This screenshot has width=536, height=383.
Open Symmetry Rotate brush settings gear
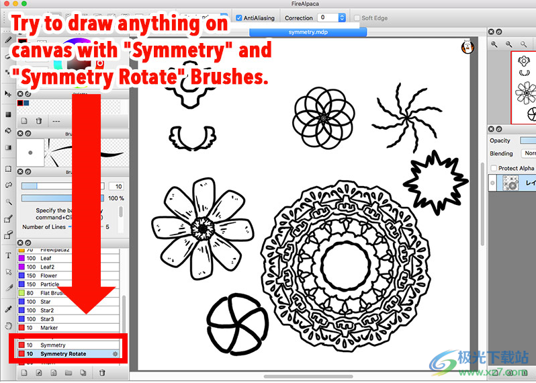click(116, 354)
